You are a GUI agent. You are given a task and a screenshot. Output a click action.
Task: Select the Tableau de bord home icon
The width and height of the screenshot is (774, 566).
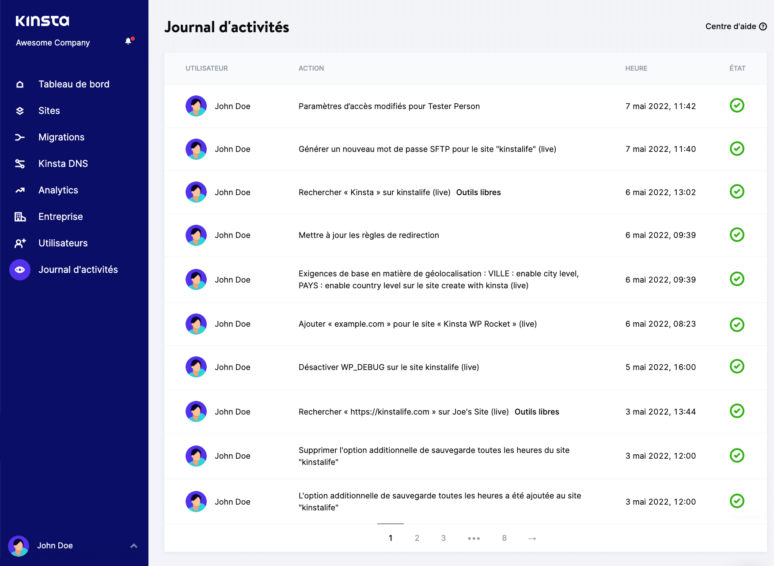tap(19, 84)
